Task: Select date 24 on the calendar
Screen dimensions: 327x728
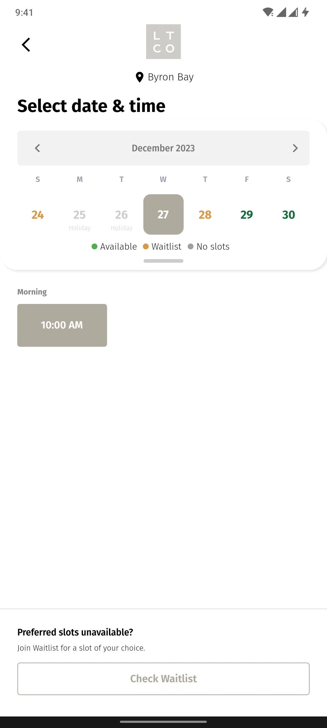Action: [x=38, y=215]
